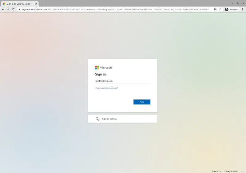Click the footer ellipsis more options
Image resolution: width=246 pixels, height=173 pixels.
point(243,171)
